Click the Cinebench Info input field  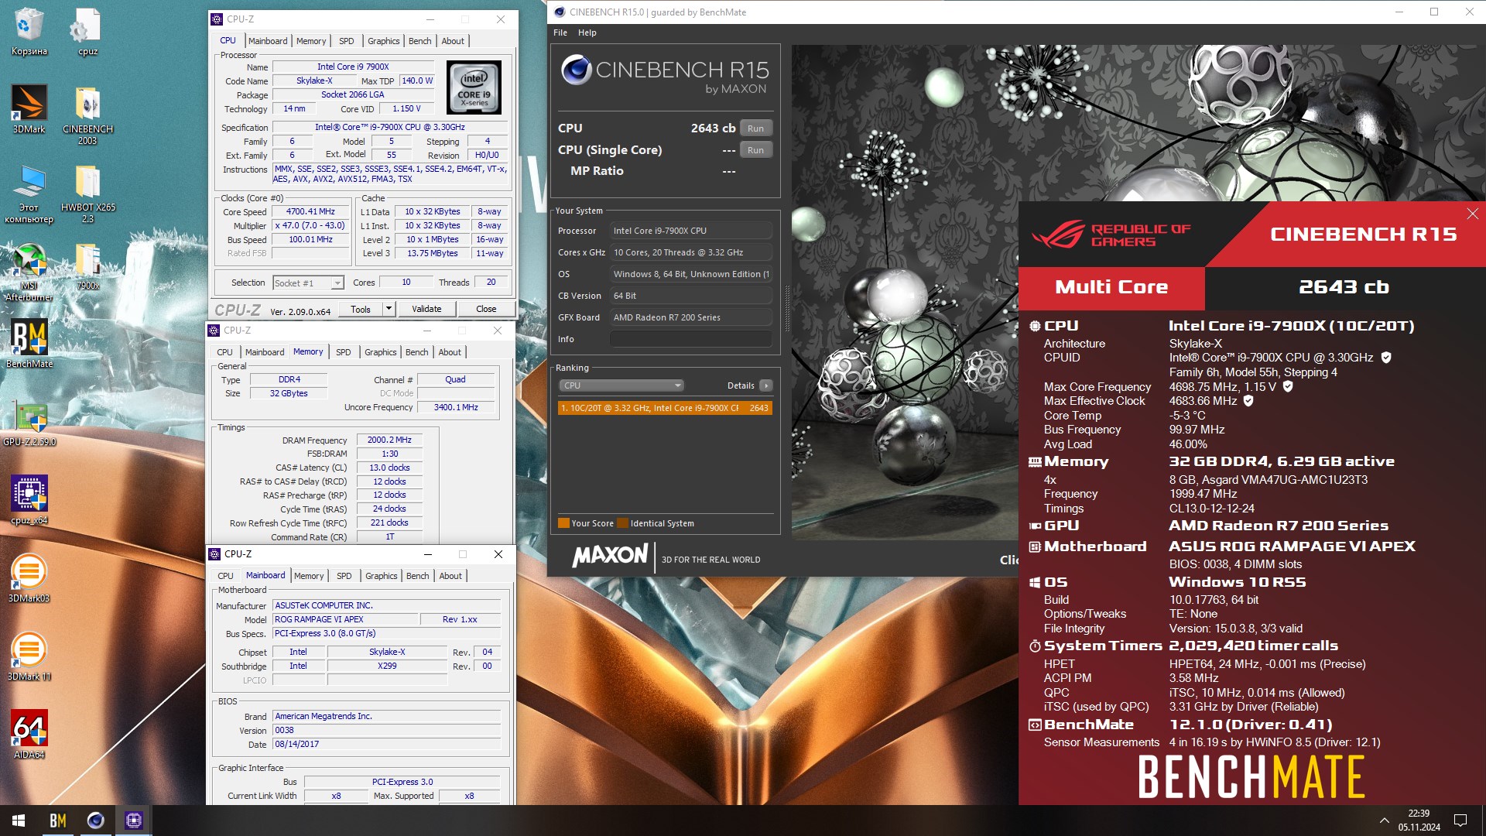[690, 339]
